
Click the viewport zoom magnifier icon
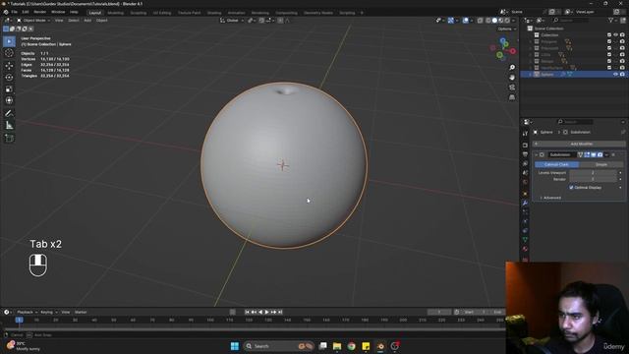[x=512, y=68]
